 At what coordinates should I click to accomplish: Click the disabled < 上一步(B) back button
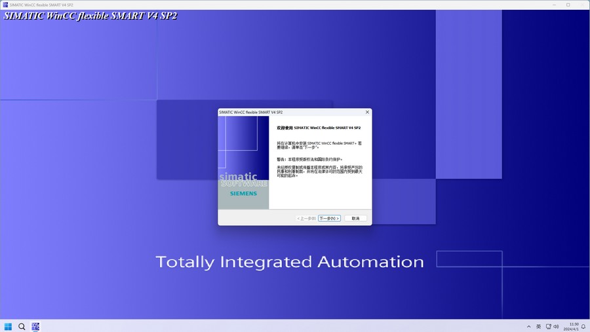coord(306,219)
